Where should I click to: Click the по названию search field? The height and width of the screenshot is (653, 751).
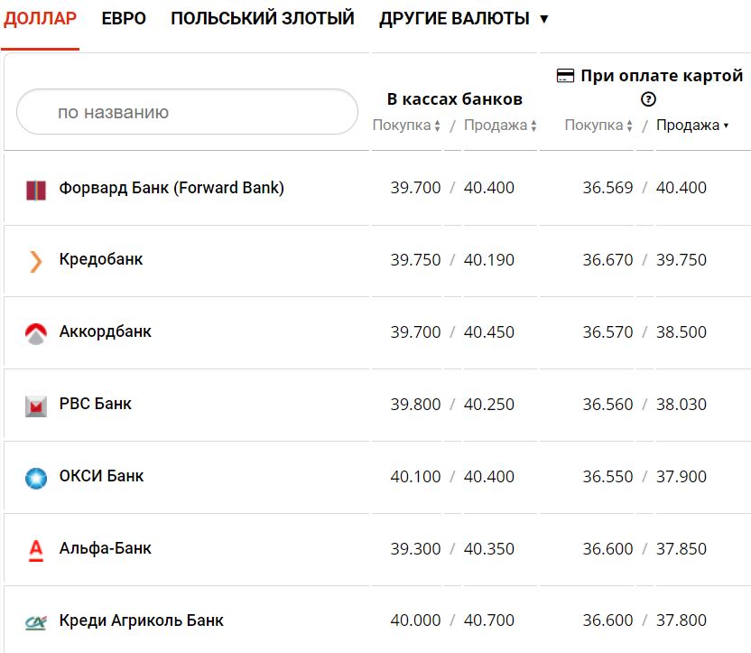point(187,110)
